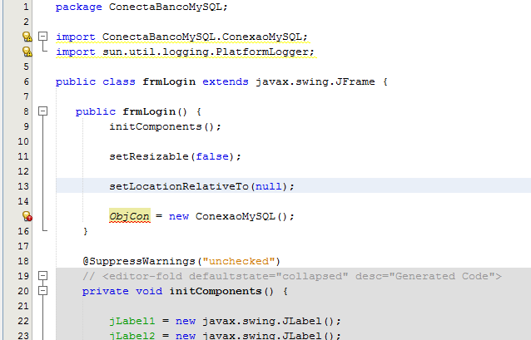Click the initComponents() call on line 9
This screenshot has width=531, height=340.
coord(165,127)
